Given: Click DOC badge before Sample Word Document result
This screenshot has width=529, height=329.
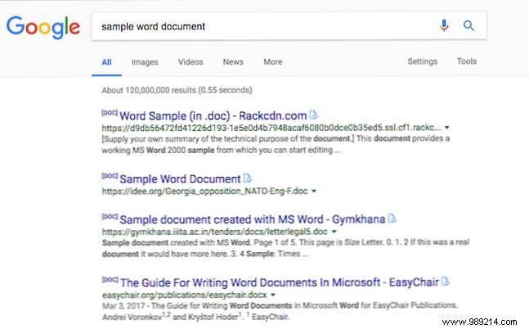Looking at the screenshot, I should coord(110,176).
